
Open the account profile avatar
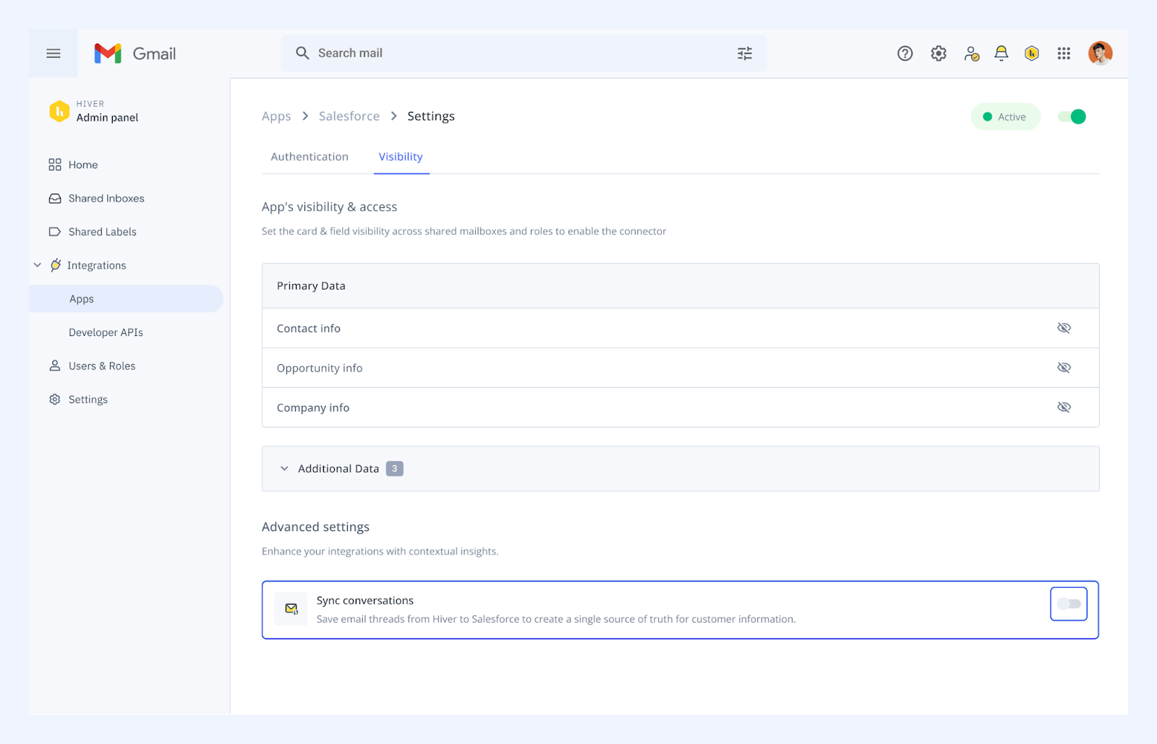[x=1101, y=53]
